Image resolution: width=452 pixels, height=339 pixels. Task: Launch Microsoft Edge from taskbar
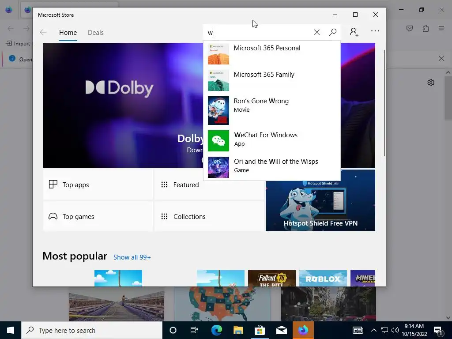tap(216, 330)
